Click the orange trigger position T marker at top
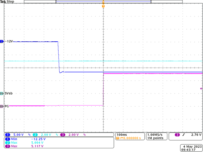 point(103,6)
